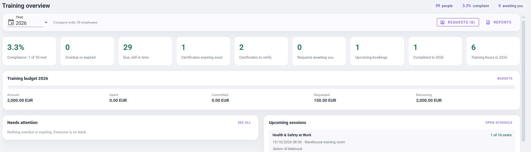Image resolution: width=531 pixels, height=152 pixels.
Task: Open the Overdue or expired card
Action: pyautogui.click(x=87, y=51)
